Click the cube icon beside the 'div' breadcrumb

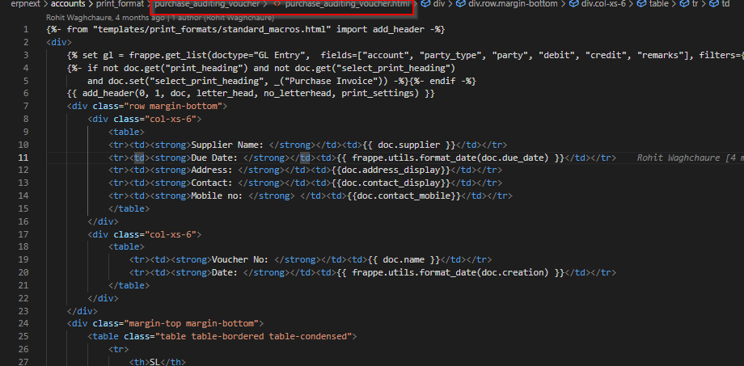tap(425, 4)
